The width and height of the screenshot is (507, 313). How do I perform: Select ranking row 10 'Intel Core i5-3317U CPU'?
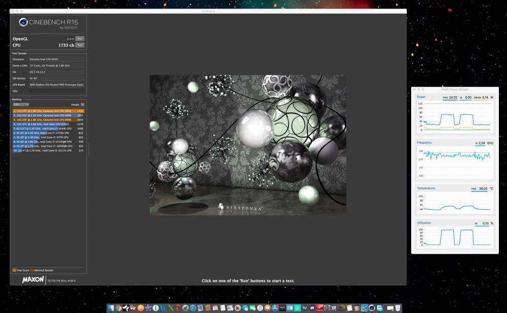point(49,150)
